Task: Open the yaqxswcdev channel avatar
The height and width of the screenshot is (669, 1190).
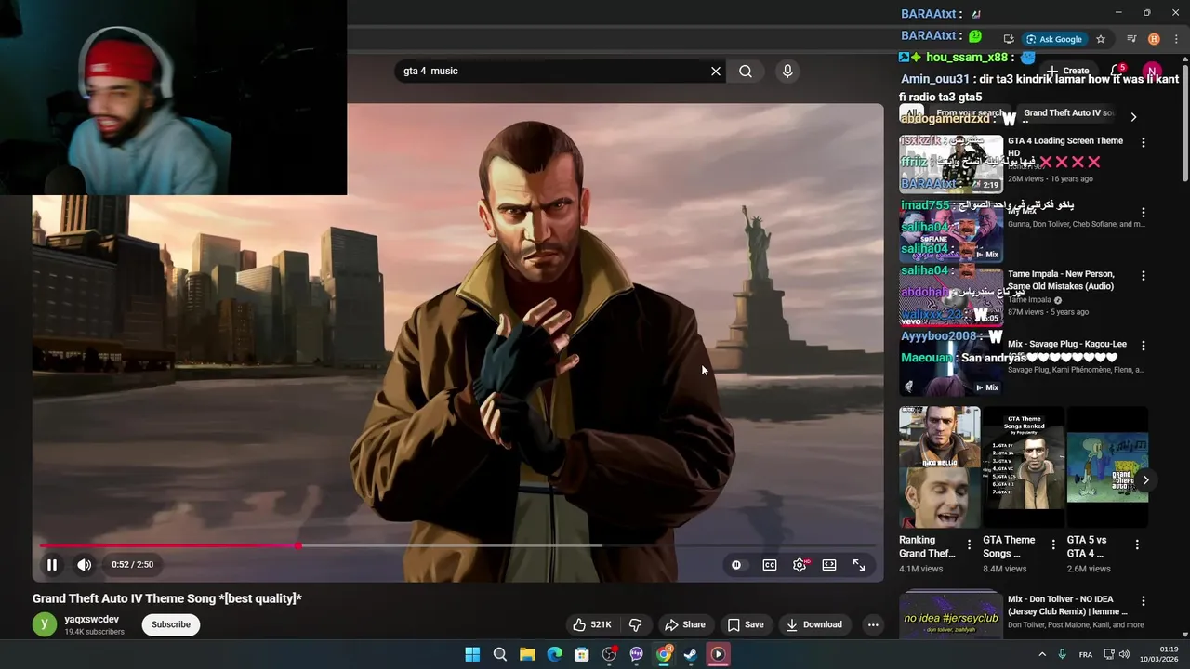Action: [x=45, y=624]
